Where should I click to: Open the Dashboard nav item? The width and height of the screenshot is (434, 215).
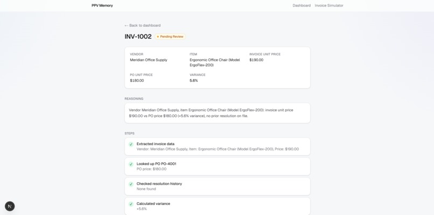pyautogui.click(x=302, y=5)
